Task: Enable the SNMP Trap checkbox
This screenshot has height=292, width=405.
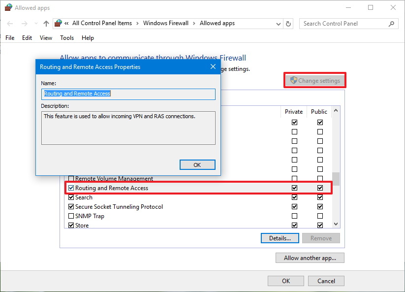Action: click(x=71, y=216)
